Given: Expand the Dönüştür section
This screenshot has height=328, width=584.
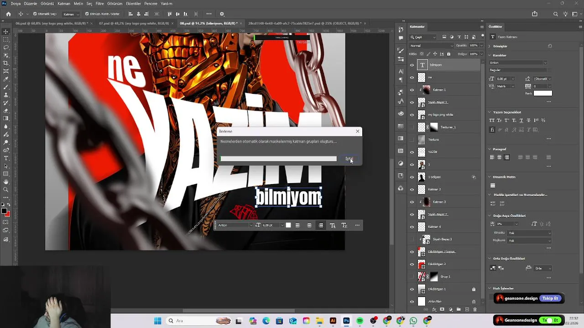Looking at the screenshot, I should click(490, 46).
